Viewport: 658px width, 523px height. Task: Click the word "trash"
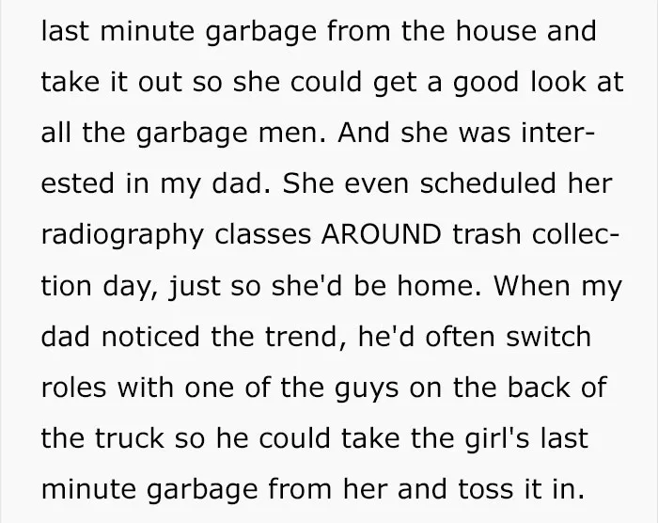[x=487, y=234]
